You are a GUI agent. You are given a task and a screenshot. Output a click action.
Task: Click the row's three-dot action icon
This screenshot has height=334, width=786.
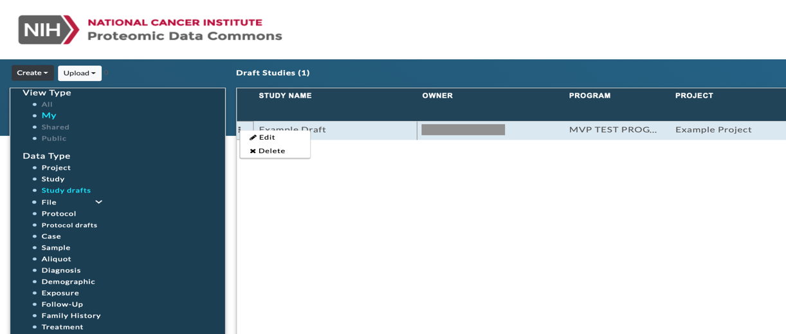[x=240, y=129]
